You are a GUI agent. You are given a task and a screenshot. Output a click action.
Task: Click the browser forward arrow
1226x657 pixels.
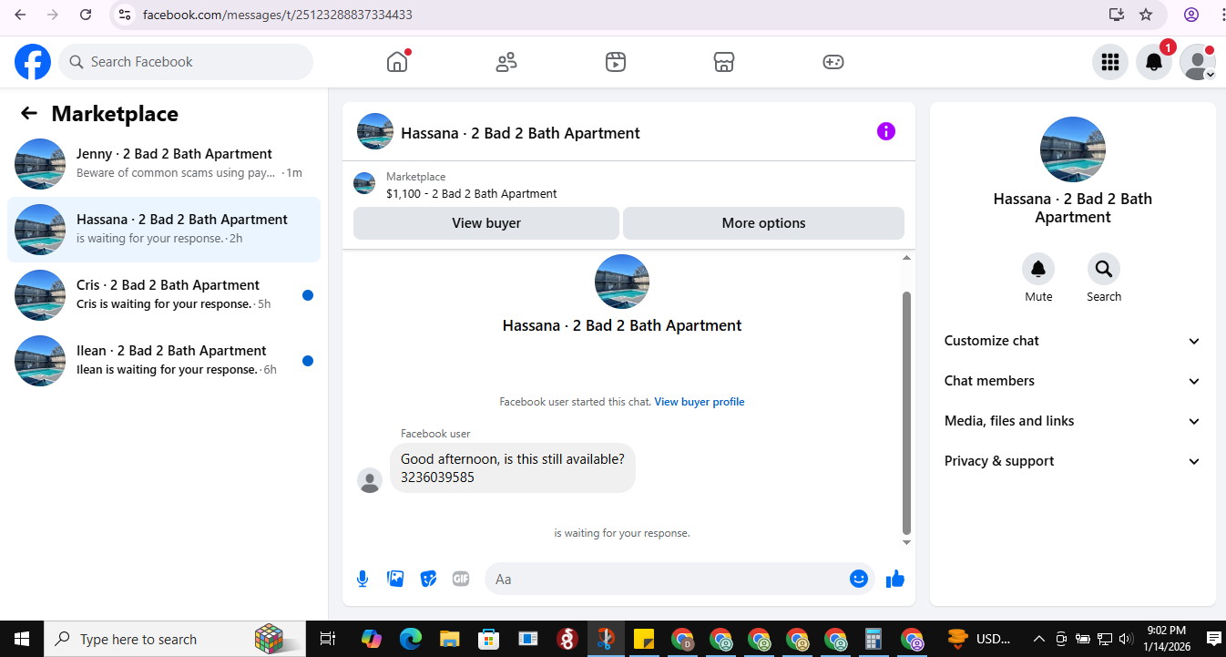click(x=53, y=15)
